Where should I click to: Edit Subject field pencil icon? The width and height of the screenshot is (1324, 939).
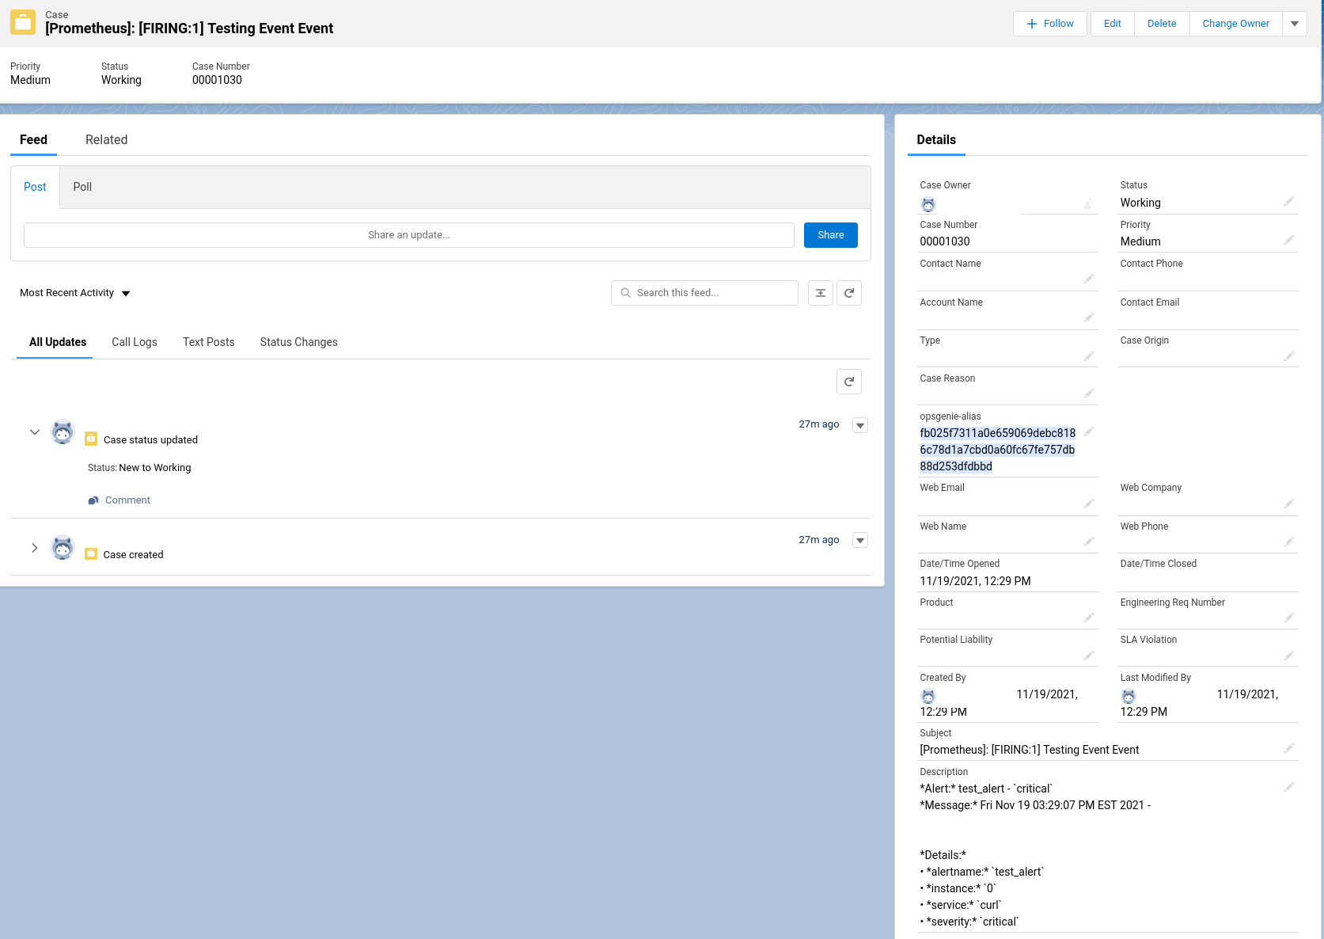point(1289,748)
